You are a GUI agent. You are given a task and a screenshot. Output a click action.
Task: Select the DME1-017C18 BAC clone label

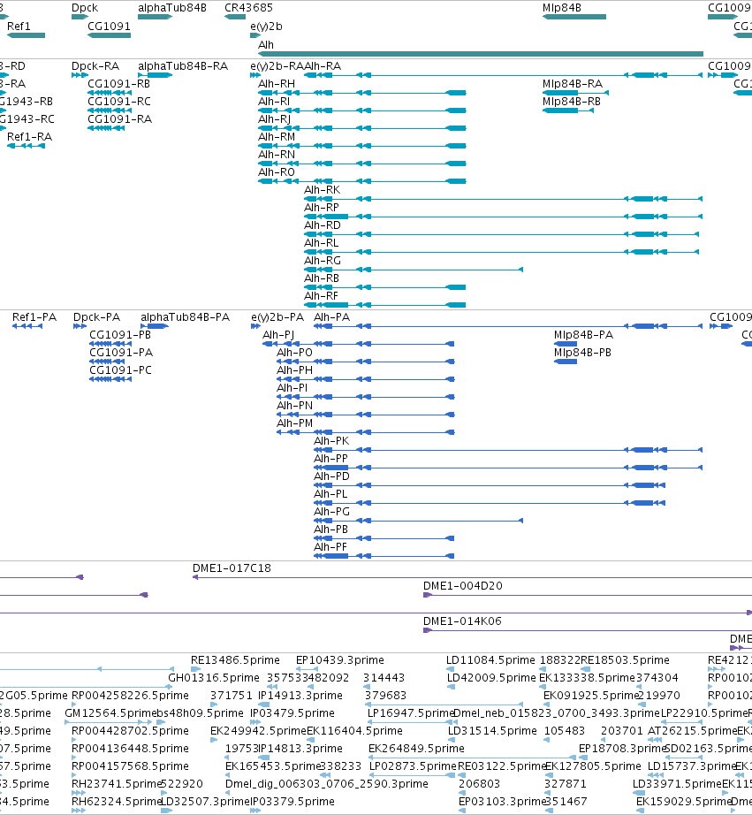[x=232, y=568]
